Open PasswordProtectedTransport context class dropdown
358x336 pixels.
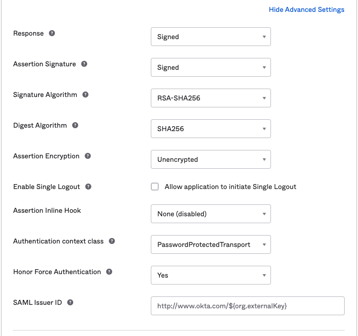(x=211, y=244)
